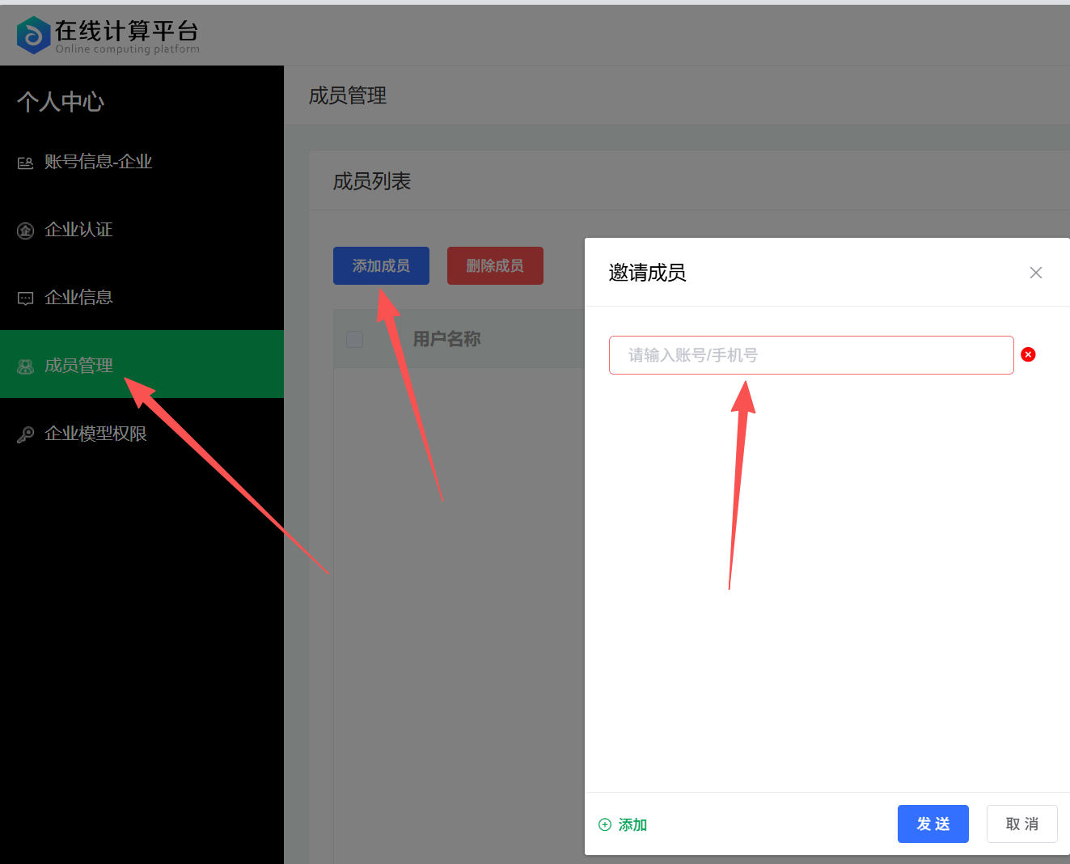
Task: Select 企业信息 from the sidebar
Action: (78, 298)
